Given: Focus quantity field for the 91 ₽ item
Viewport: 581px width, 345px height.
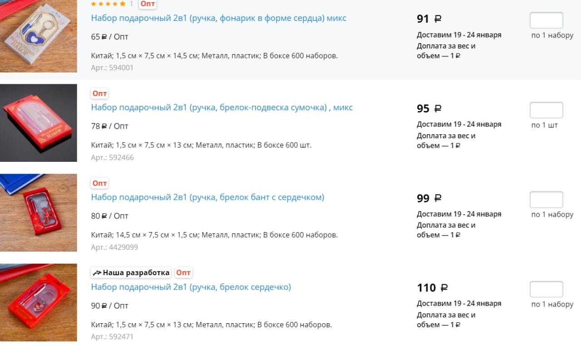Looking at the screenshot, I should (547, 20).
